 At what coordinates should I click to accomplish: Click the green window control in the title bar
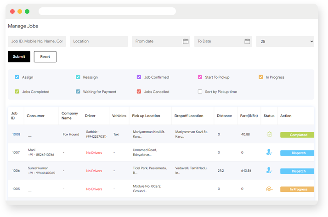(27, 11)
